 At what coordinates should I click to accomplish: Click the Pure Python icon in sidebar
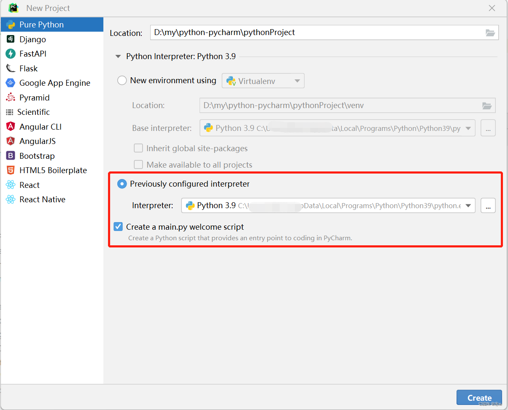pyautogui.click(x=11, y=24)
